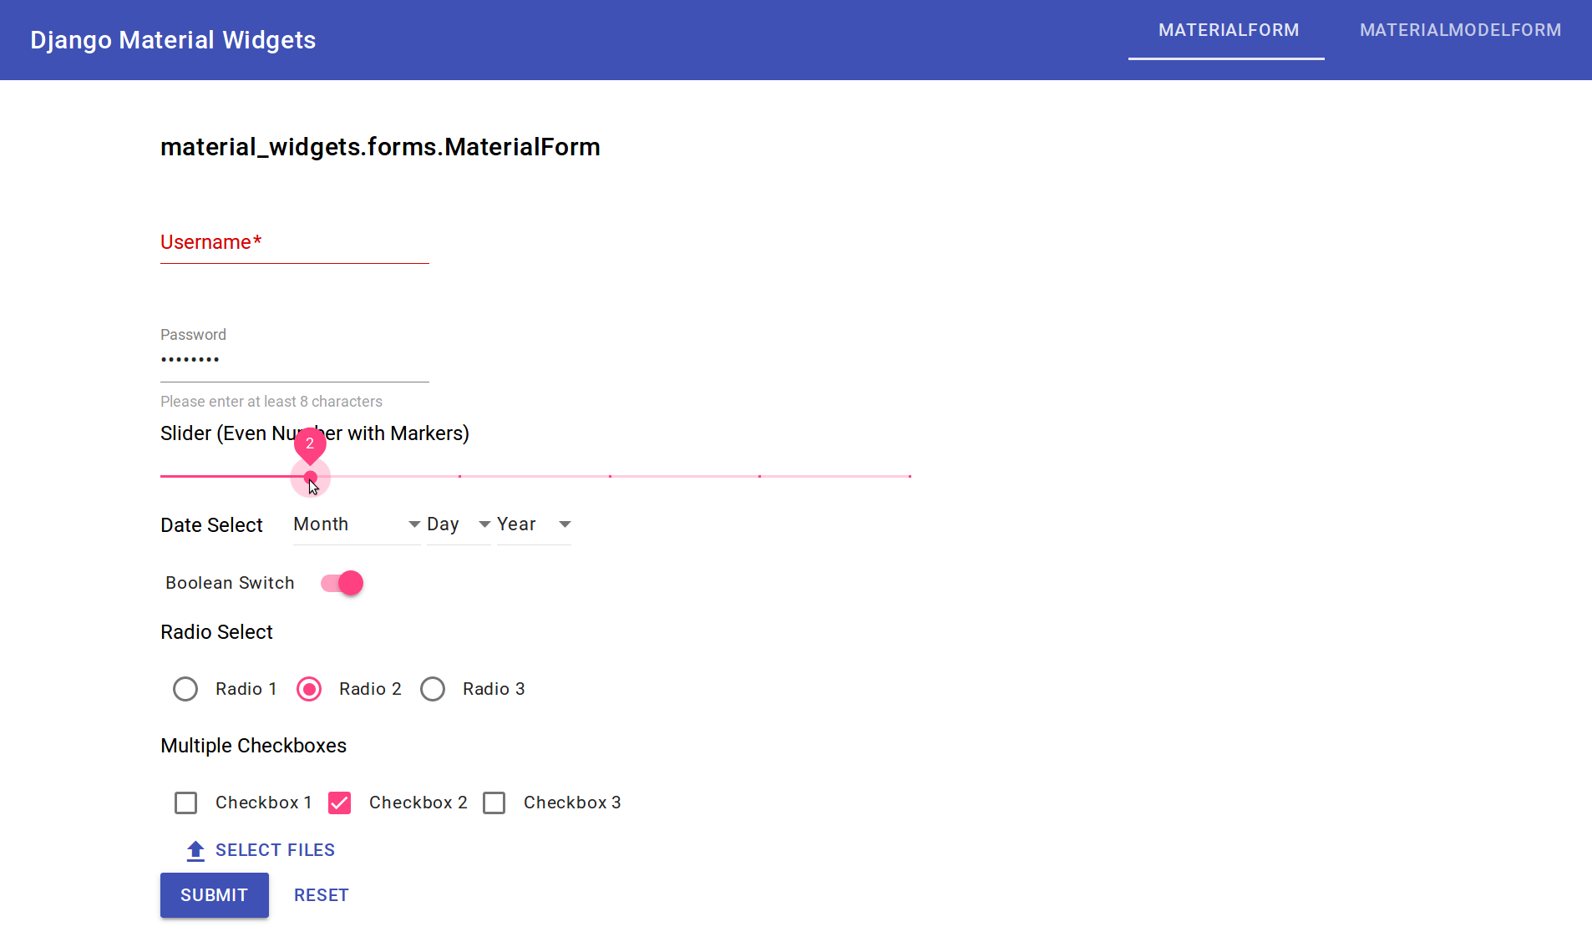
Task: Click the slider thumb showing value 2
Action: pyautogui.click(x=311, y=477)
